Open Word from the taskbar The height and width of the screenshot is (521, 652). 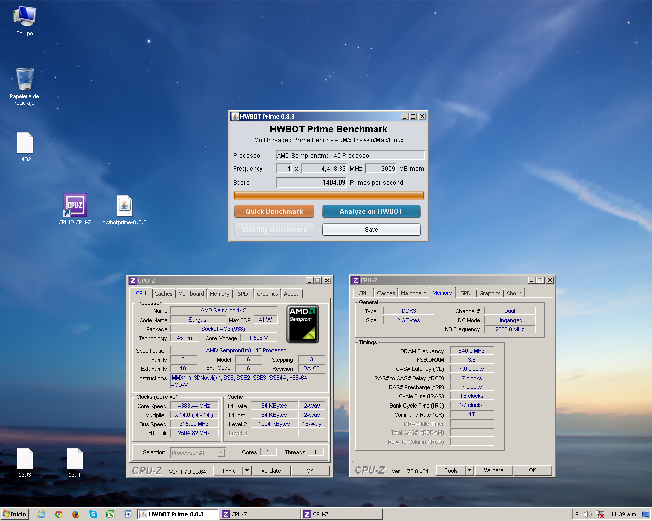coord(127,514)
